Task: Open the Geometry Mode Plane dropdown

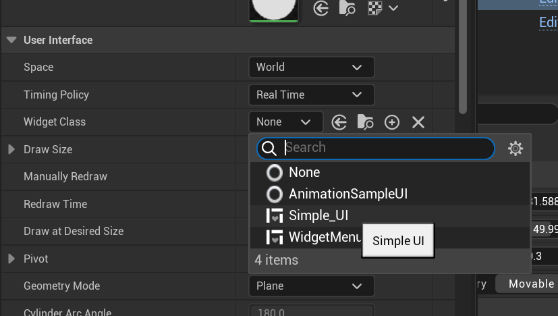Action: coord(311,286)
